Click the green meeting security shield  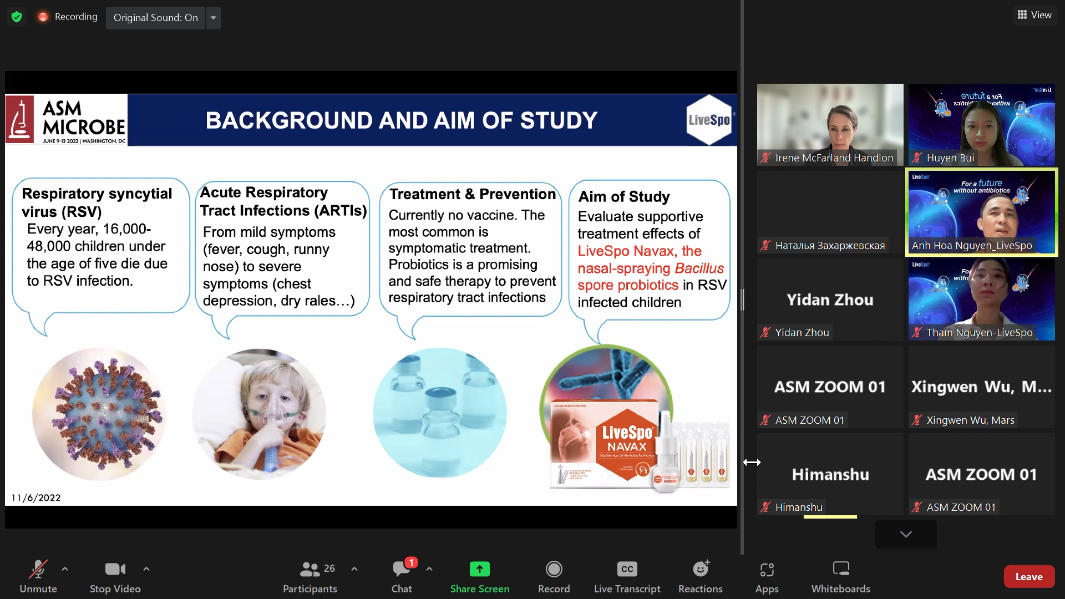coord(17,17)
